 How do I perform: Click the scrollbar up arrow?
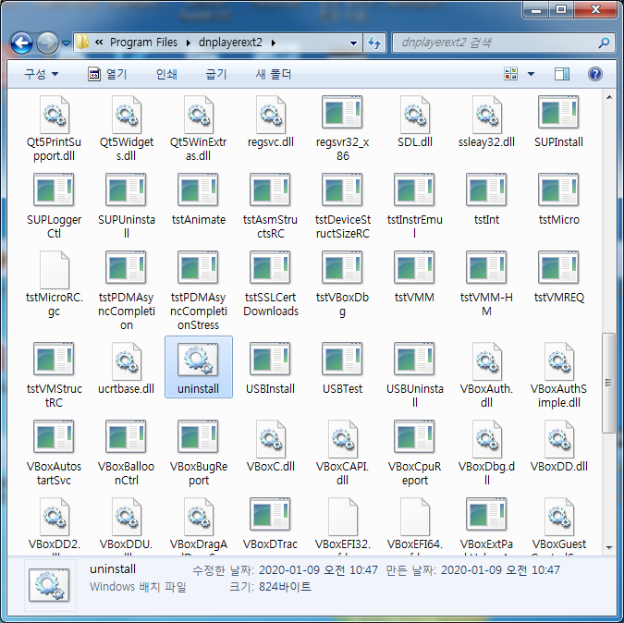[609, 97]
